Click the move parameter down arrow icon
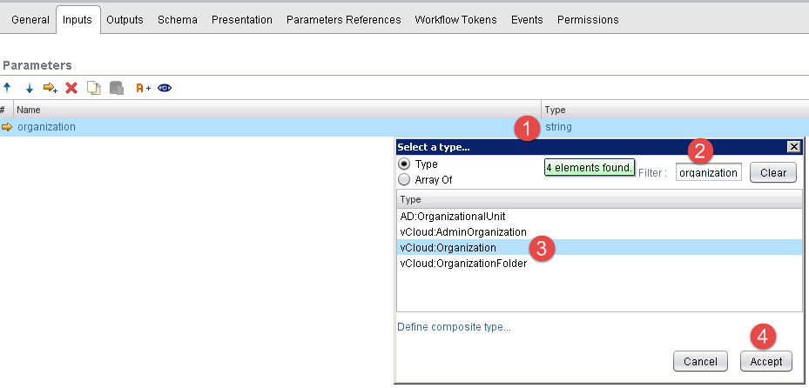Viewport: 809px width, 388px height. pos(29,88)
